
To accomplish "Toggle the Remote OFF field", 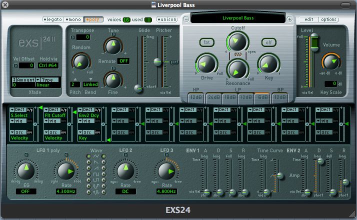I will pyautogui.click(x=123, y=61).
